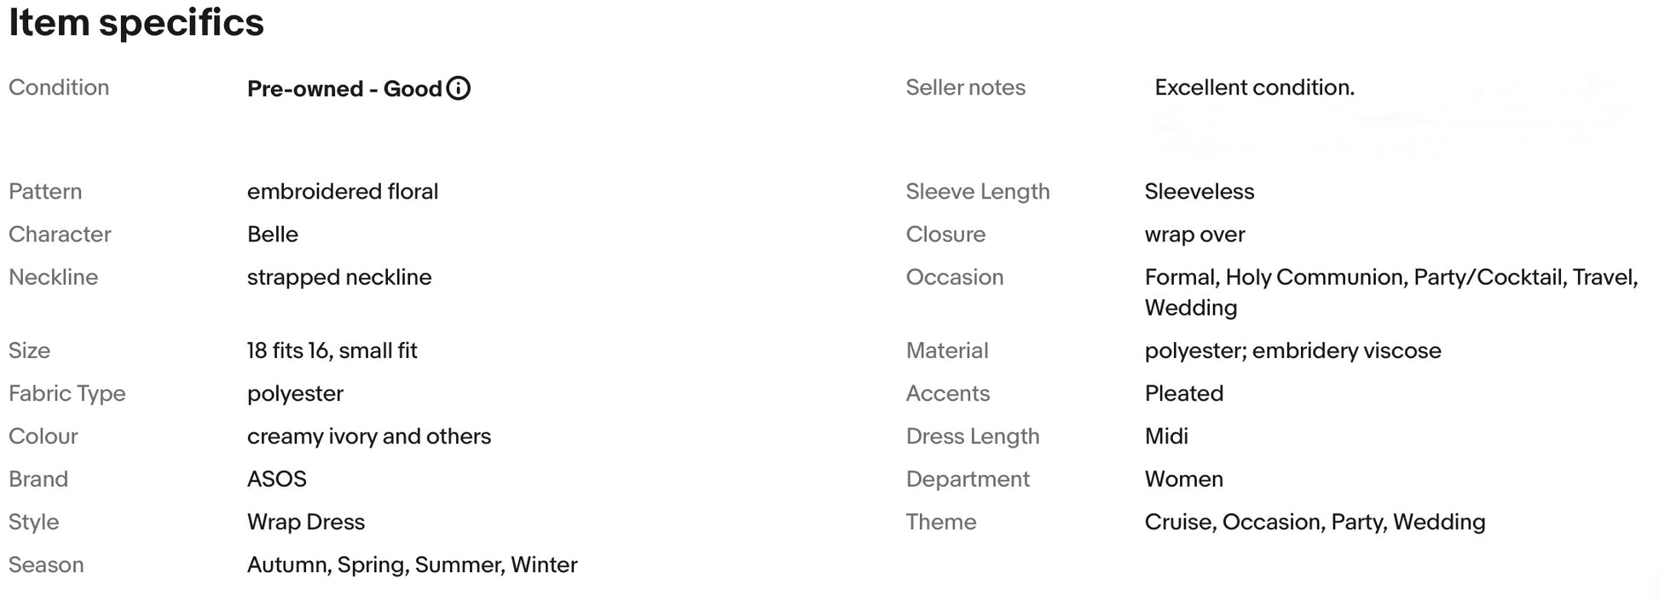Click the 'Pleated' accents value
The height and width of the screenshot is (596, 1659).
click(1184, 394)
